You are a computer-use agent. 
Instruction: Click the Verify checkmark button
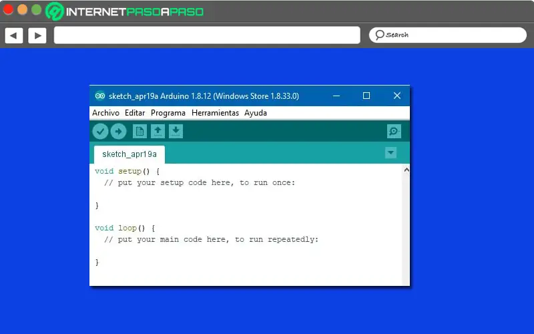click(x=100, y=132)
